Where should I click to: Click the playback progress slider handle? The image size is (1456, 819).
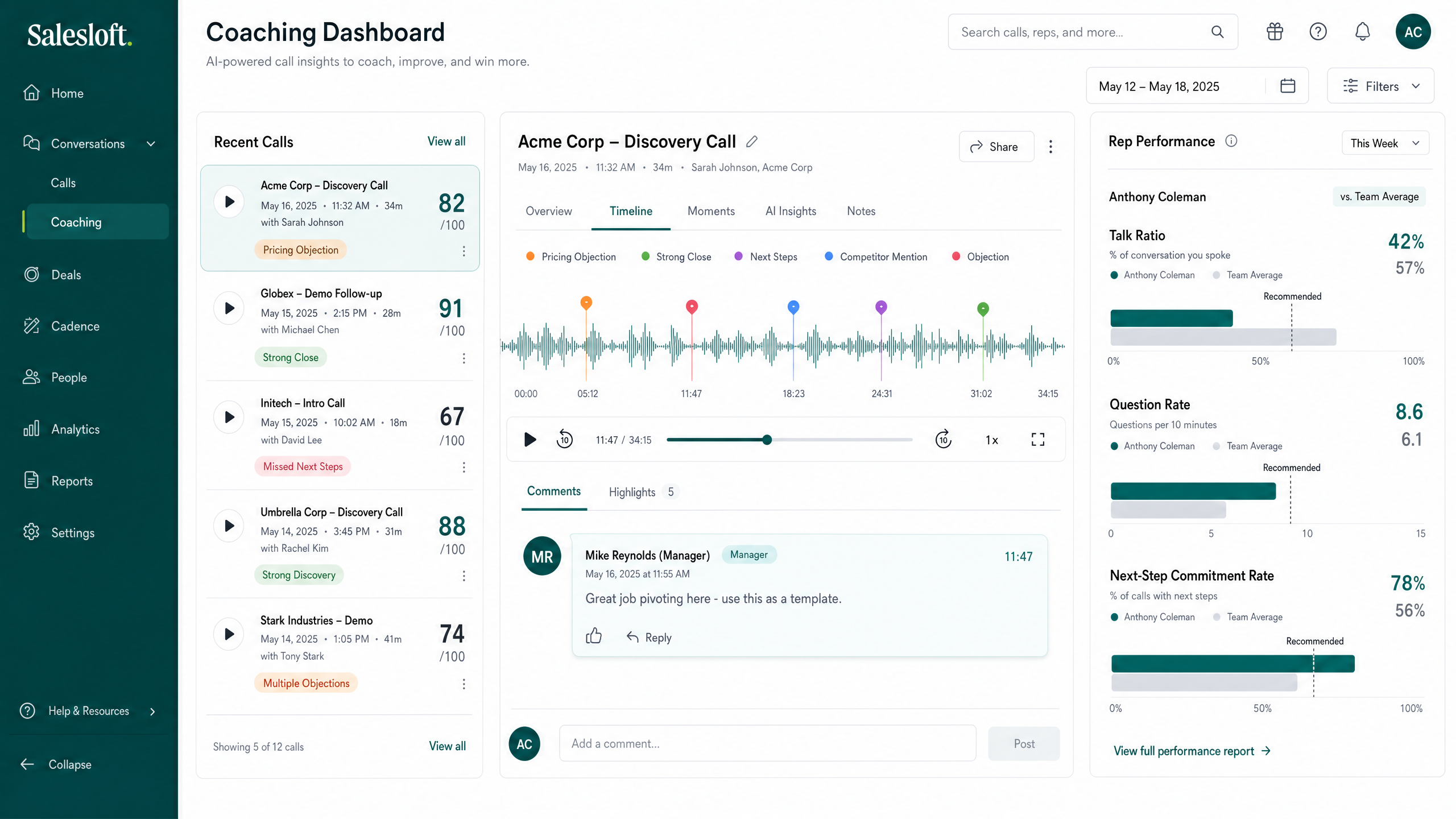[x=767, y=440]
